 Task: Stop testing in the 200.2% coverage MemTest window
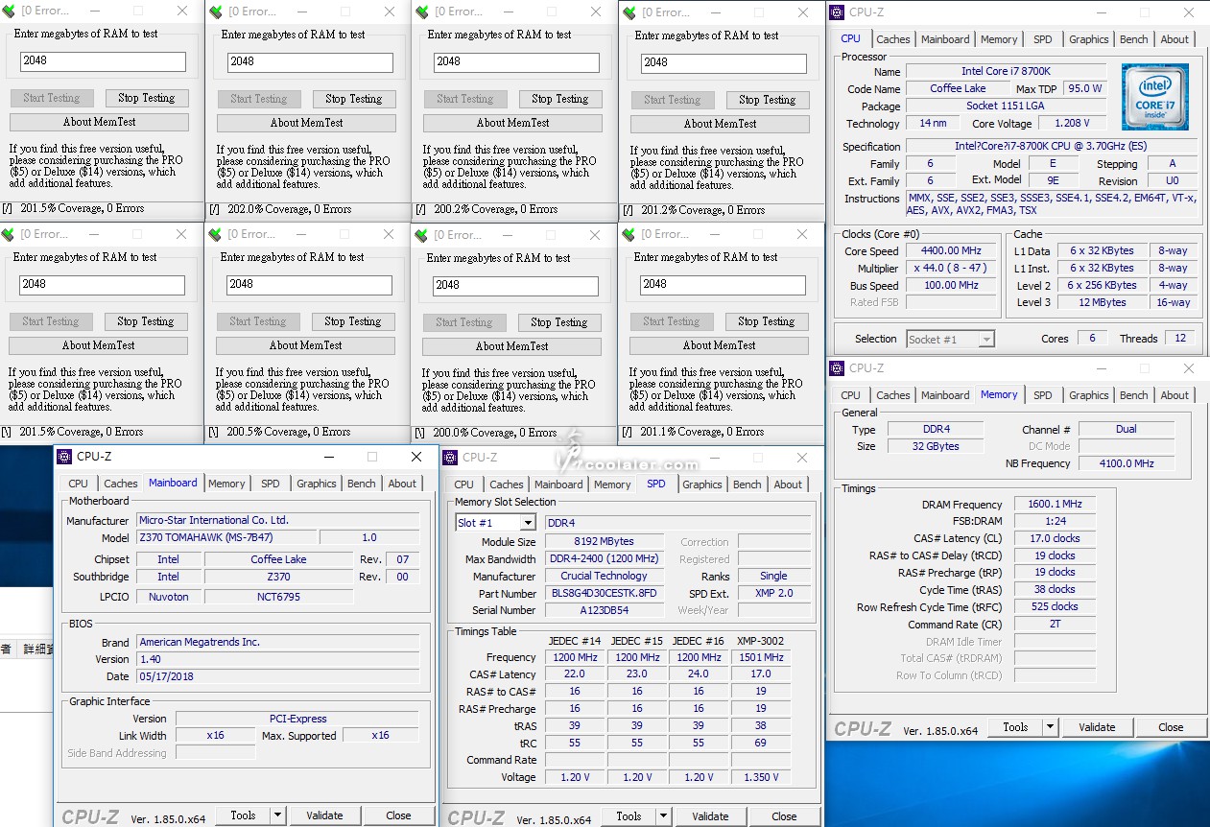click(560, 99)
